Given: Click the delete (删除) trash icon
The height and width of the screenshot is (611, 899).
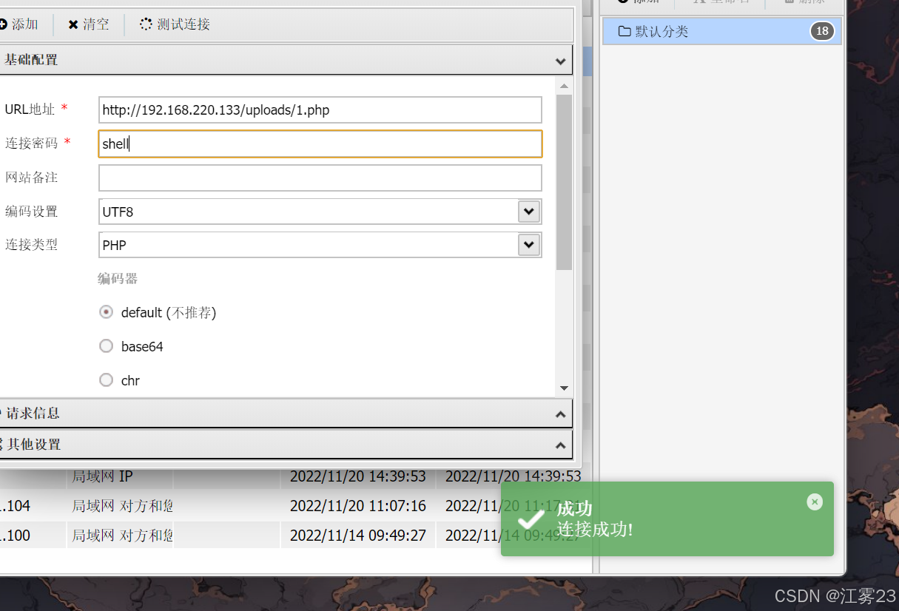Looking at the screenshot, I should [789, 2].
